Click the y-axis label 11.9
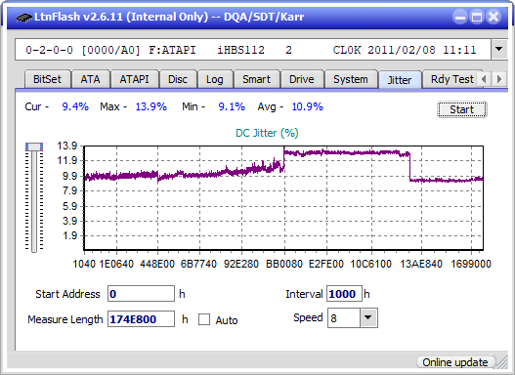The width and height of the screenshot is (515, 375). tap(66, 161)
